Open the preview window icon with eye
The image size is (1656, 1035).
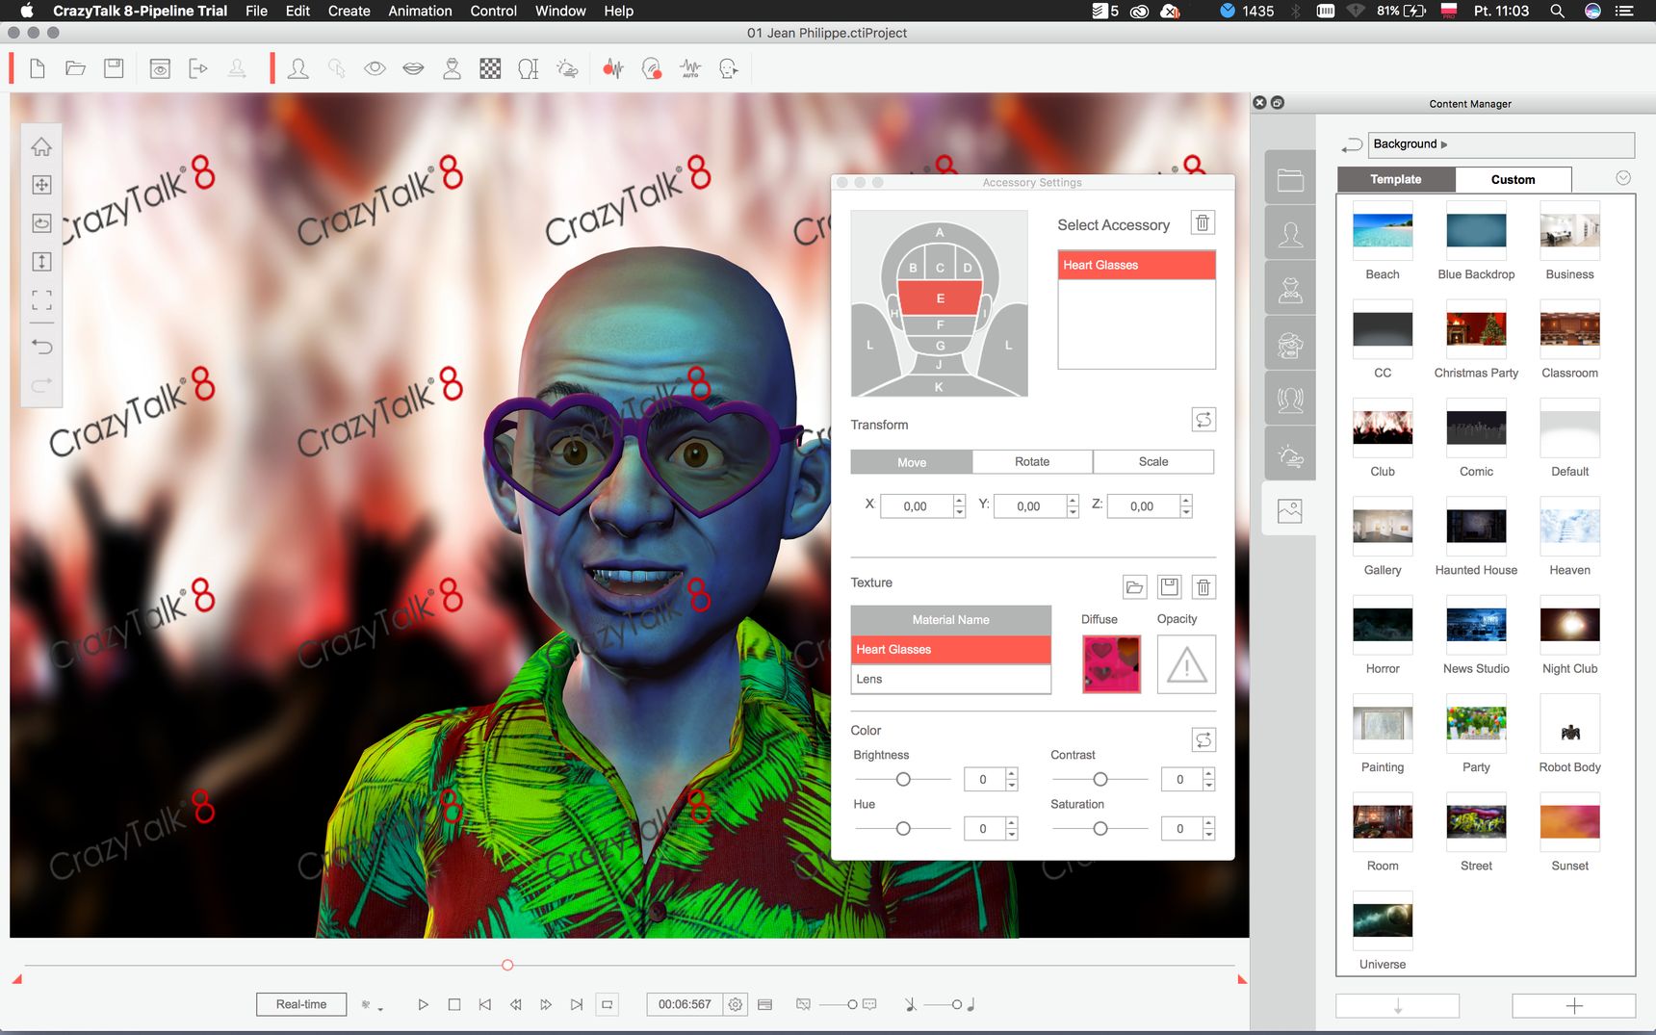pos(160,68)
